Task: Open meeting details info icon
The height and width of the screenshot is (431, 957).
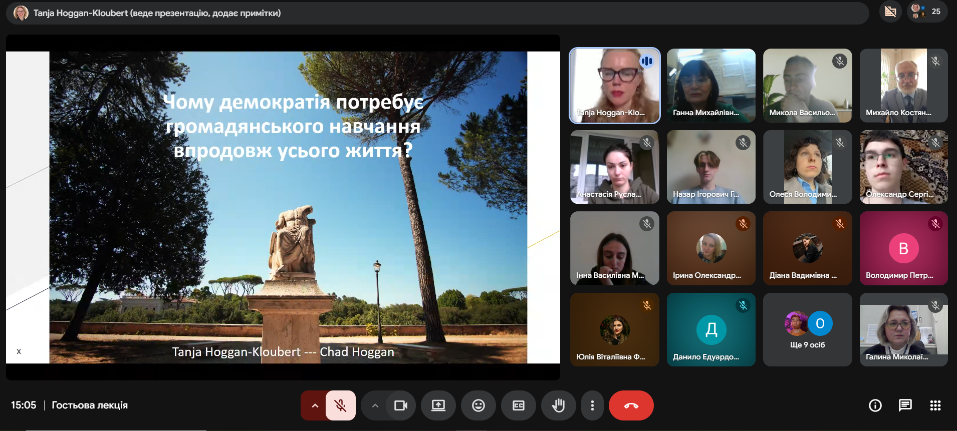Action: click(x=875, y=405)
